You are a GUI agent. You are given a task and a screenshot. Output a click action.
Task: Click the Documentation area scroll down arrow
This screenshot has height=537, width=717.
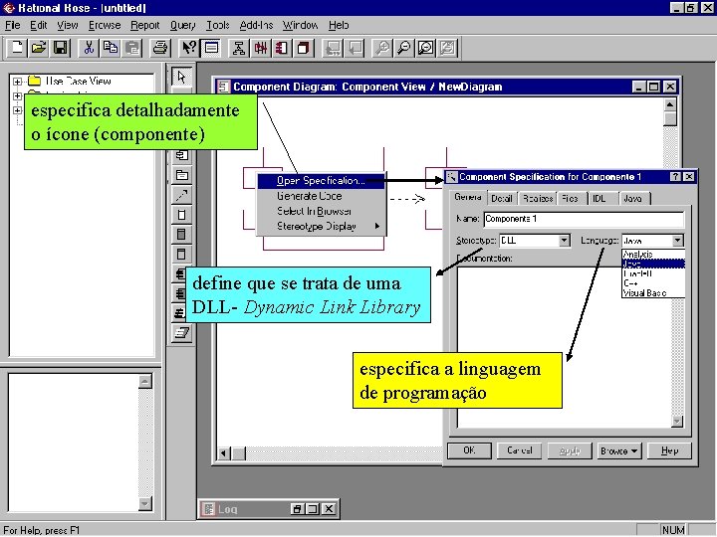677,421
